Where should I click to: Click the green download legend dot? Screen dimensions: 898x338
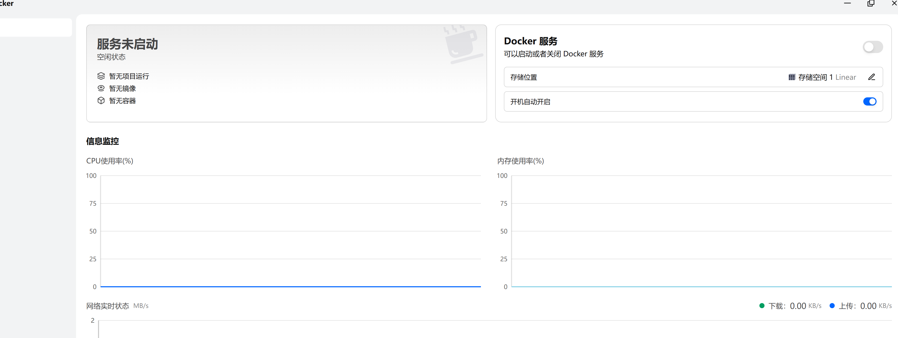[x=762, y=306]
